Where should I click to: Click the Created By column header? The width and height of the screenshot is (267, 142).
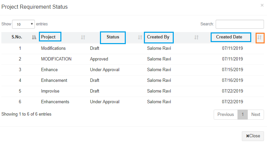[158, 37]
